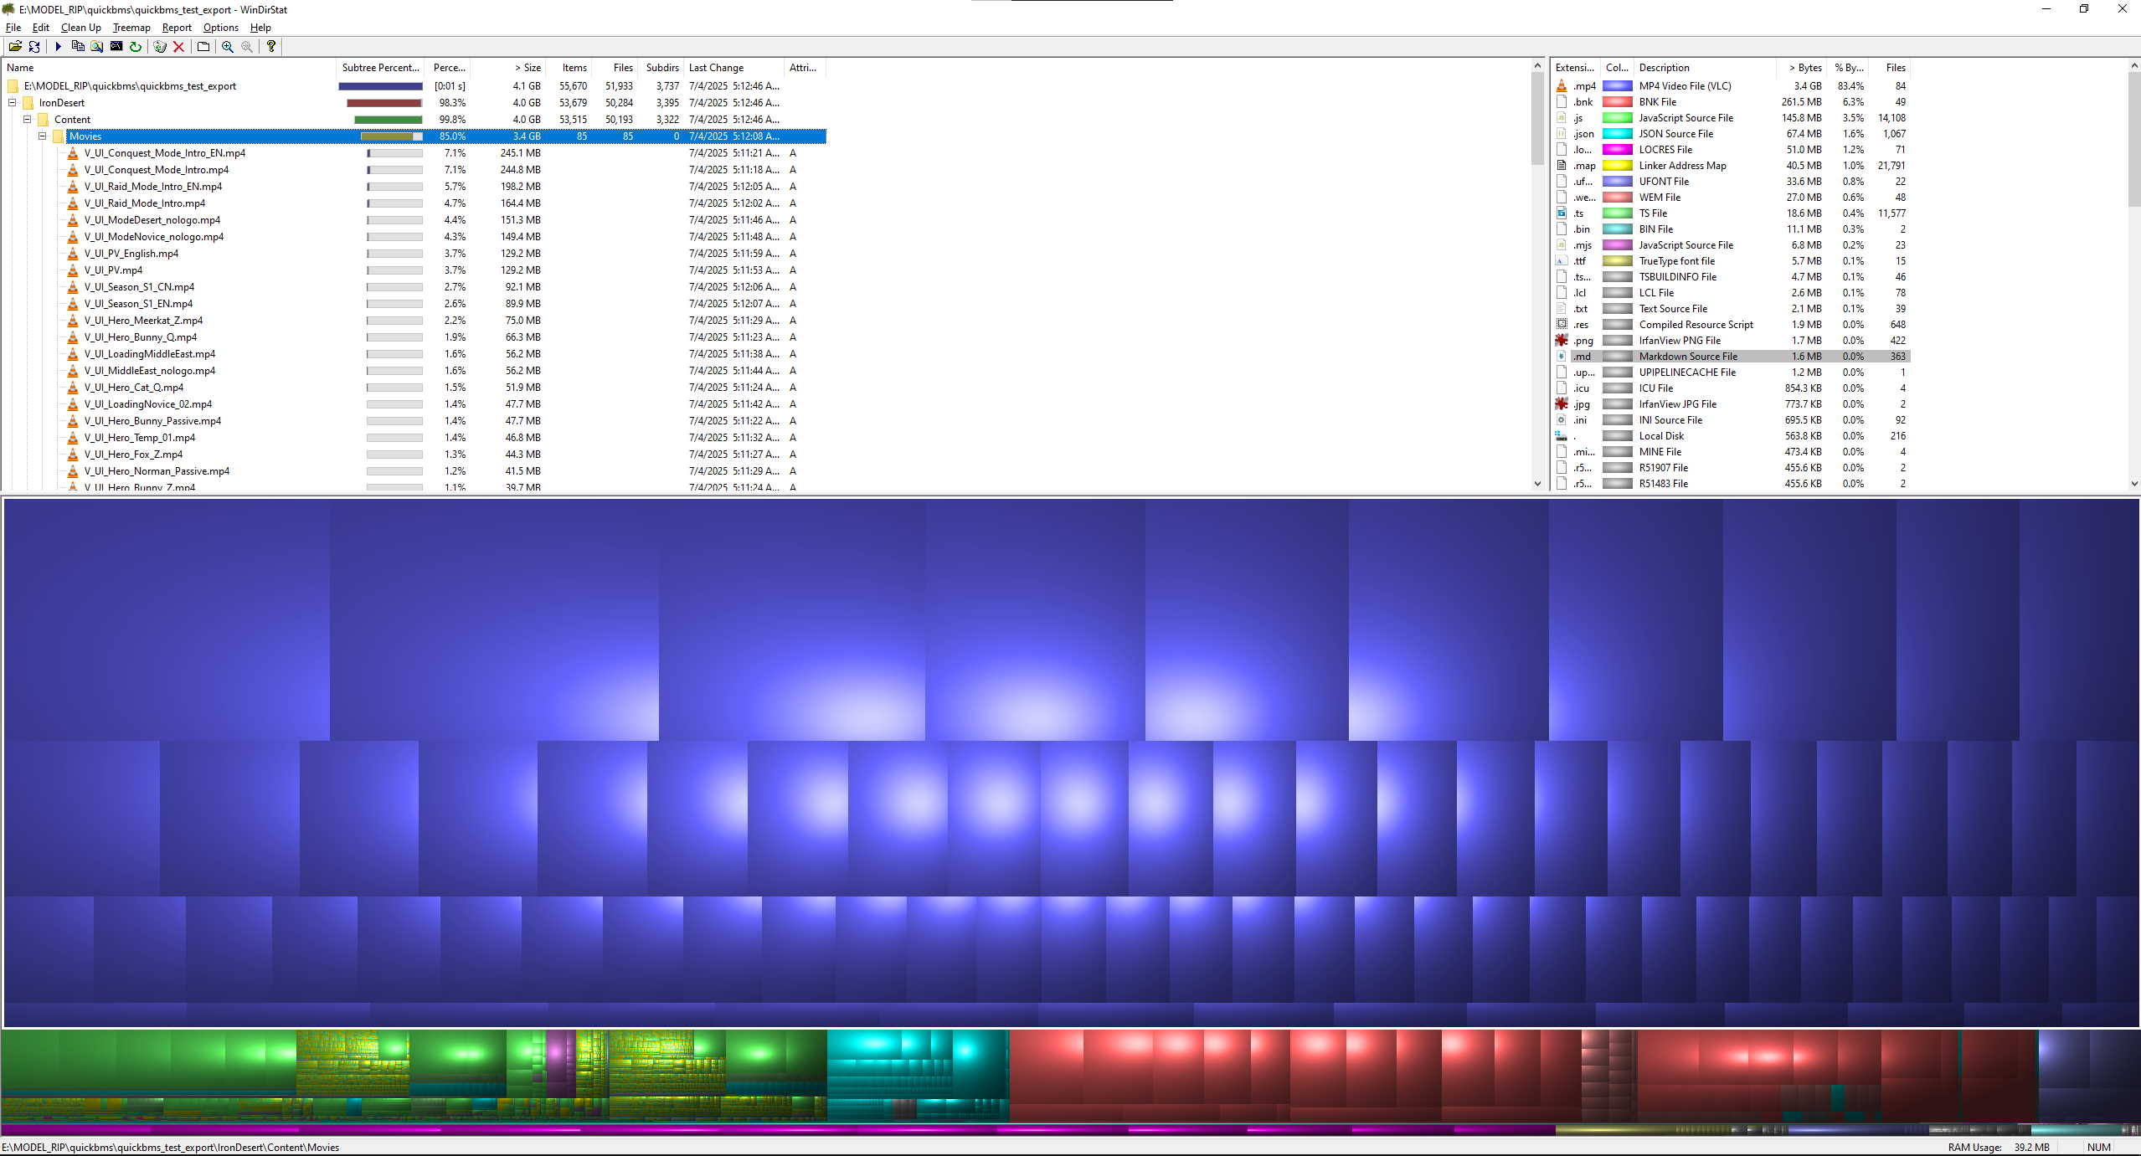
Task: Open the Options menu
Action: point(220,28)
